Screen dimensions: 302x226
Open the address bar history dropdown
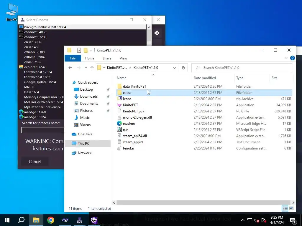click(175, 68)
